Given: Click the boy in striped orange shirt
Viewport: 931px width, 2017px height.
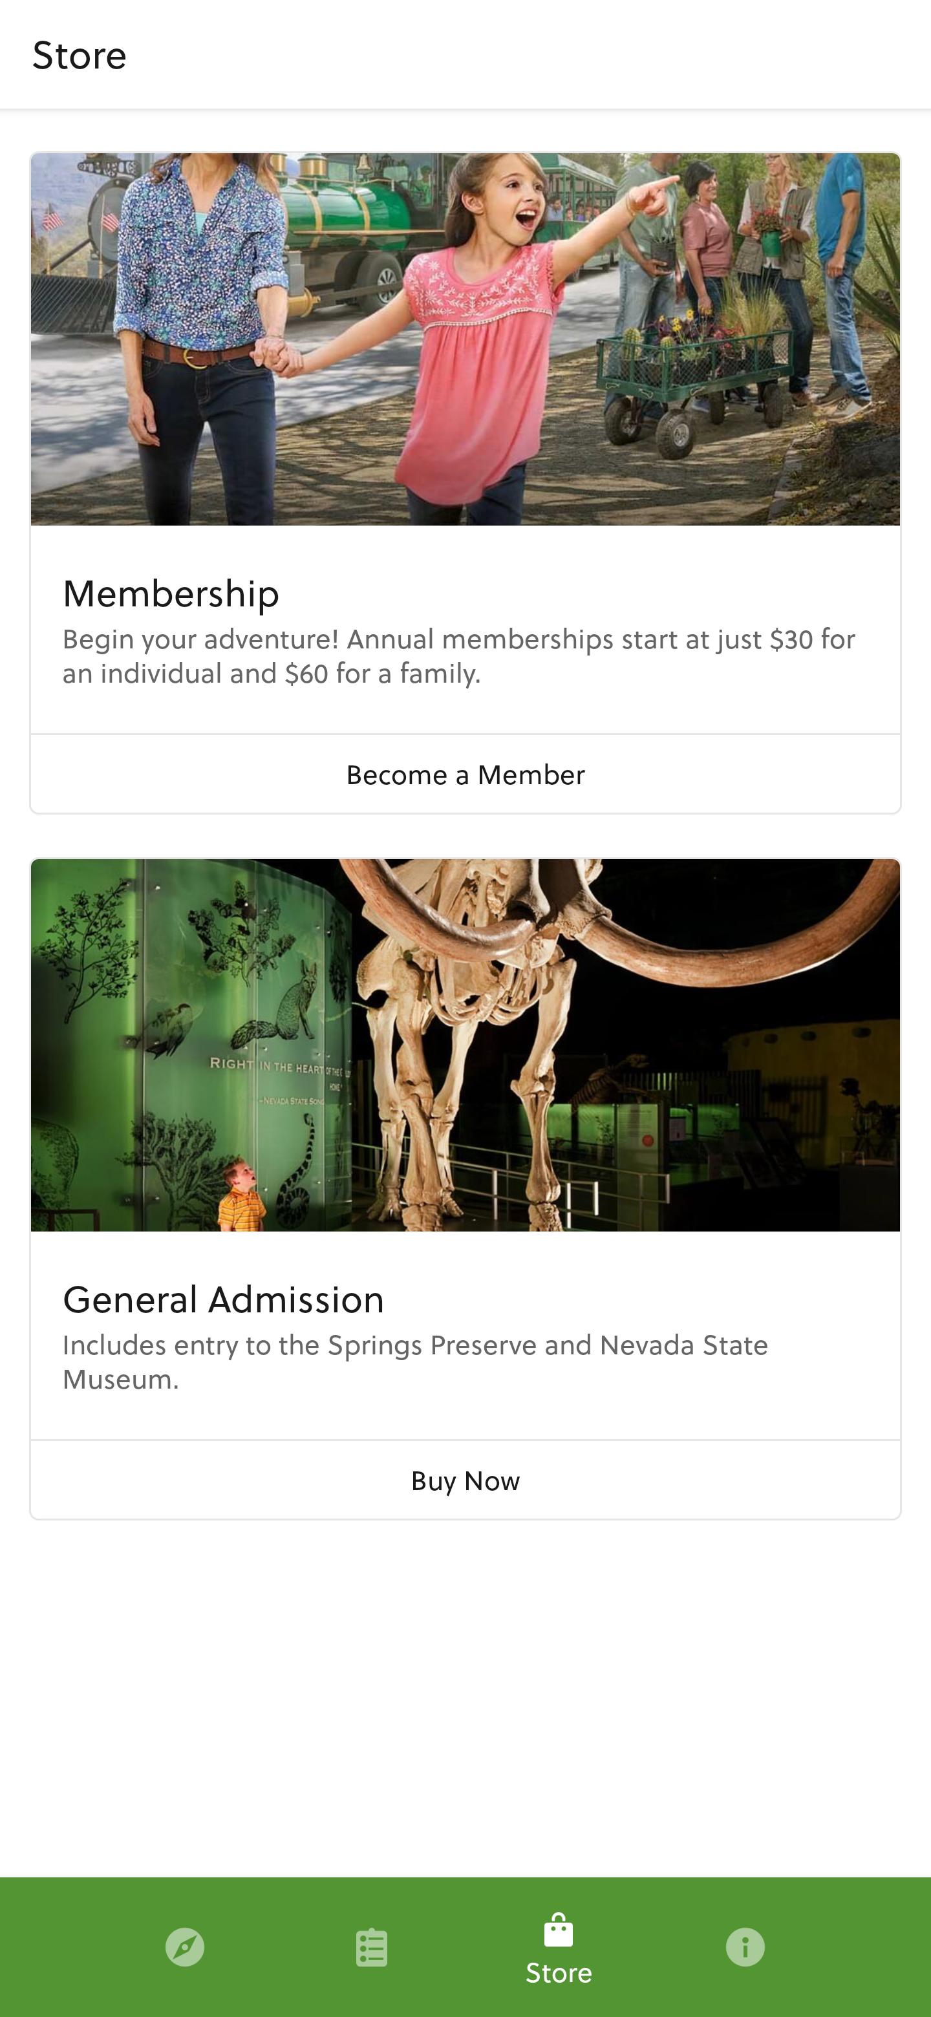Looking at the screenshot, I should click(241, 1198).
